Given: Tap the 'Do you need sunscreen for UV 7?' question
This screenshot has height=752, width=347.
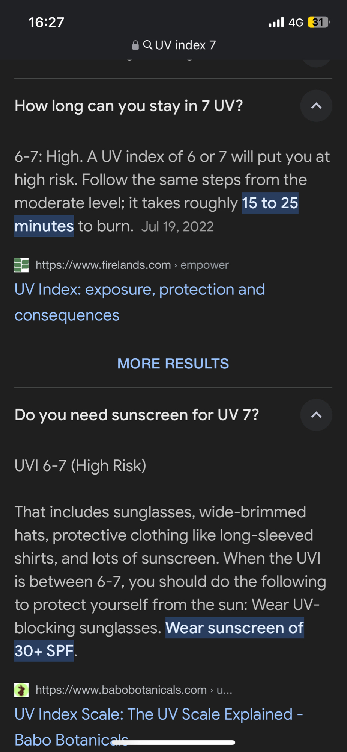Looking at the screenshot, I should (137, 415).
